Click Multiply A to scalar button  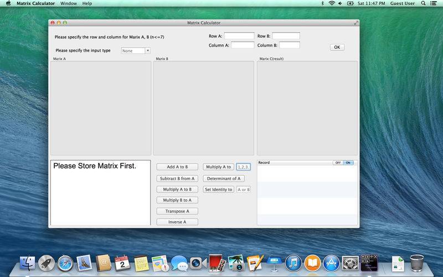click(x=218, y=167)
